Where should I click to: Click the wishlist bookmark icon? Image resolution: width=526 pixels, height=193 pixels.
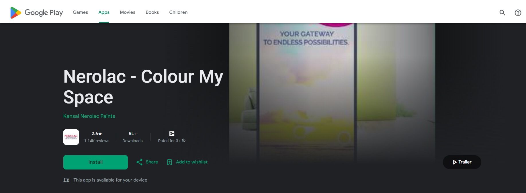[x=169, y=162]
